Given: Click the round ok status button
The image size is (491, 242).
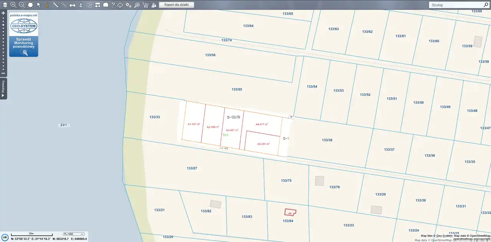Looking at the screenshot, I should (x=5, y=237).
